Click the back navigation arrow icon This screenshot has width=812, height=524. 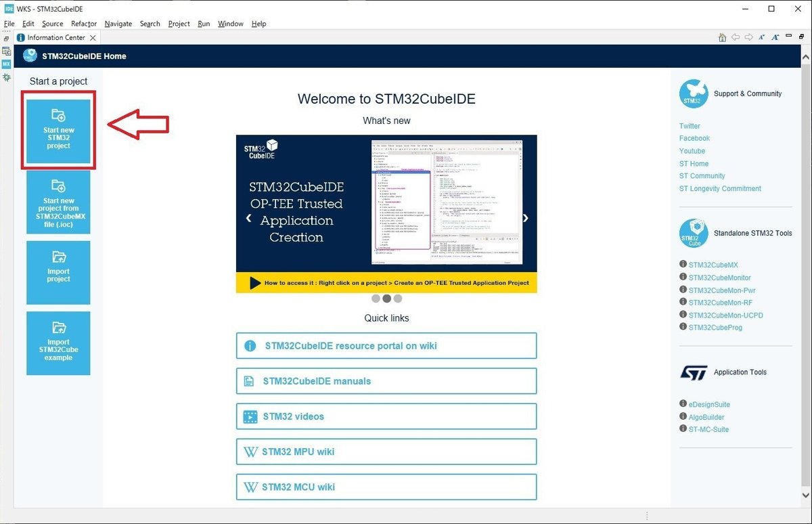(736, 38)
